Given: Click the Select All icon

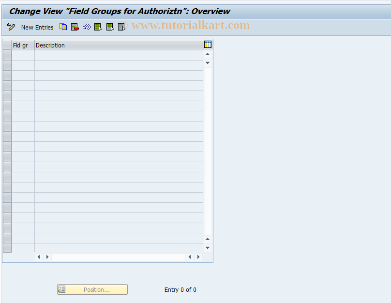Looking at the screenshot, I should [98, 27].
